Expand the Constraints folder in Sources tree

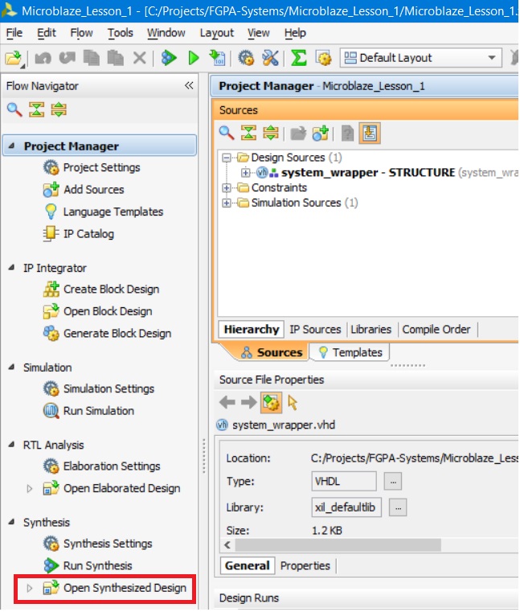(227, 188)
